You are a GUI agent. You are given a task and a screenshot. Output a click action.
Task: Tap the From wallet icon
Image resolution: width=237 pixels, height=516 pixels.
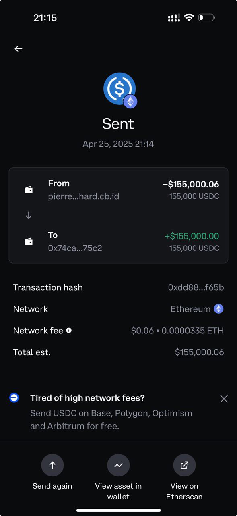(29, 189)
